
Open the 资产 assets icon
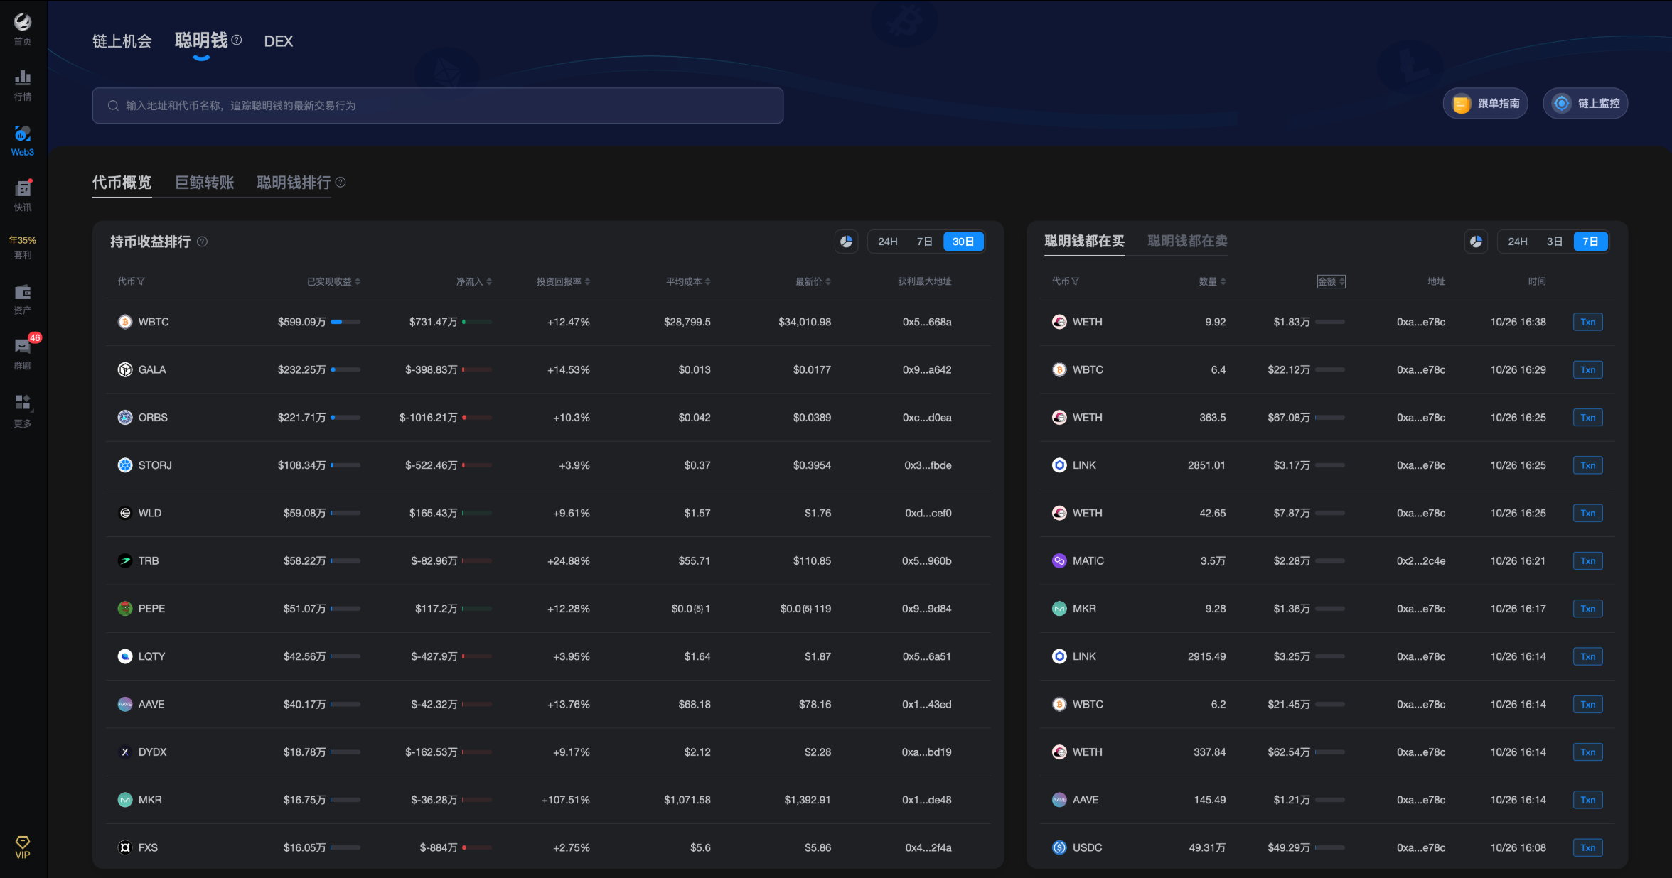(x=22, y=298)
